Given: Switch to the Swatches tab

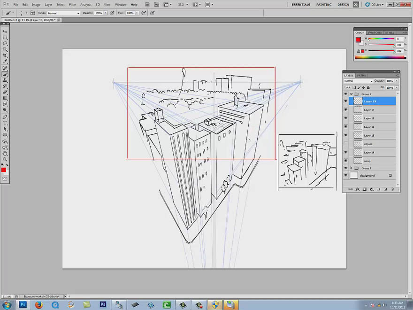Looking at the screenshot, I should point(375,33).
